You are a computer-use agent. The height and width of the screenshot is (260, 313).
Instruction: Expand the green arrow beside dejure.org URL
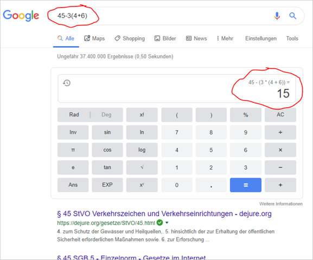pos(167,223)
